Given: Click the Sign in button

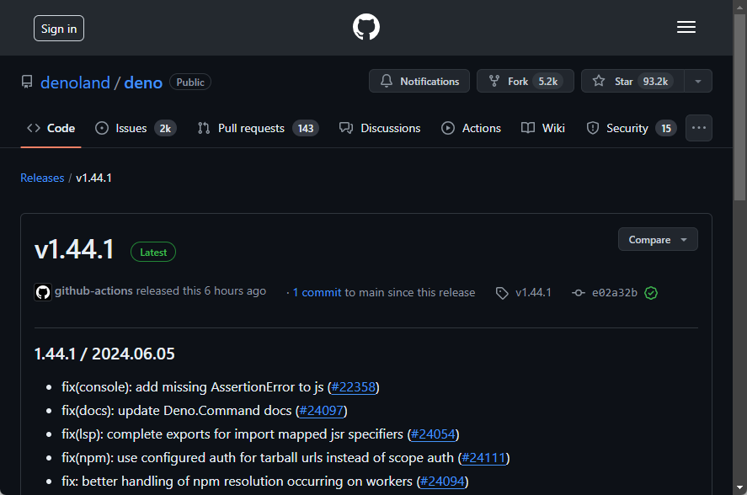Looking at the screenshot, I should (58, 28).
